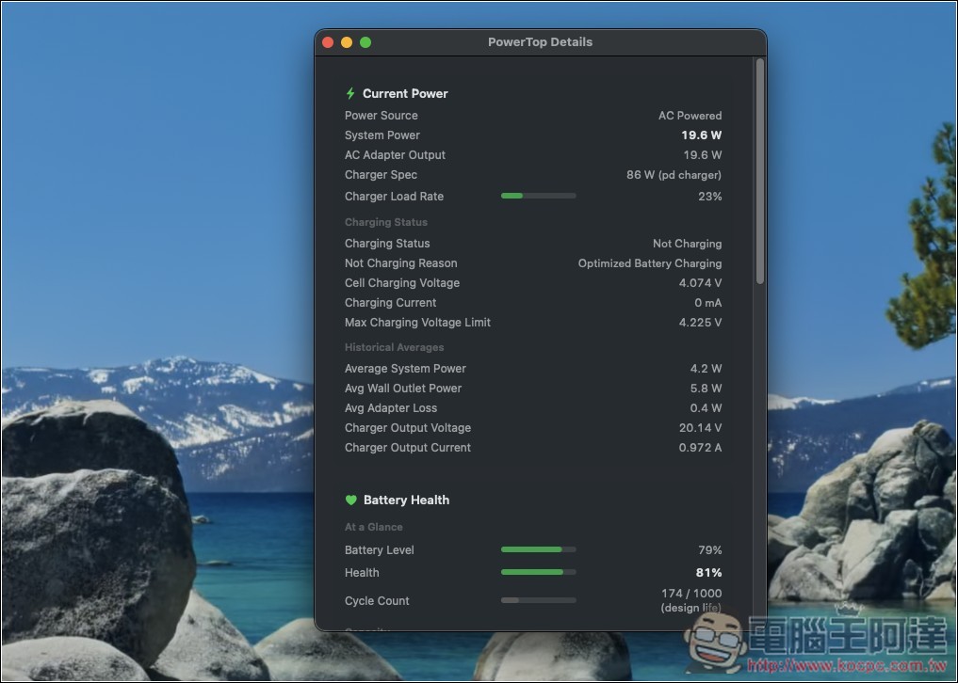Click the 0.4 W value

tap(706, 407)
